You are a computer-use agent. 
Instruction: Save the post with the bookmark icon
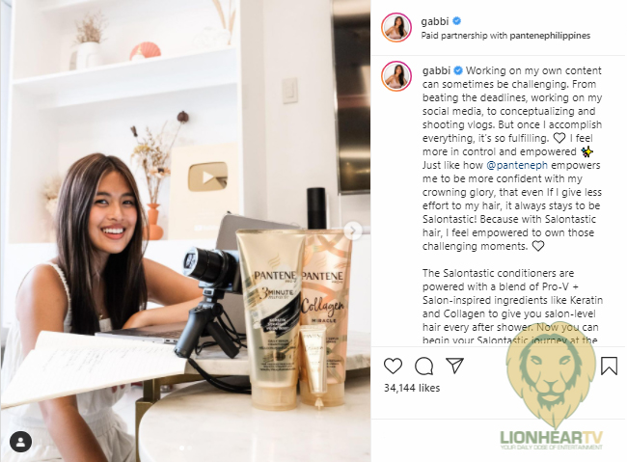pos(609,366)
